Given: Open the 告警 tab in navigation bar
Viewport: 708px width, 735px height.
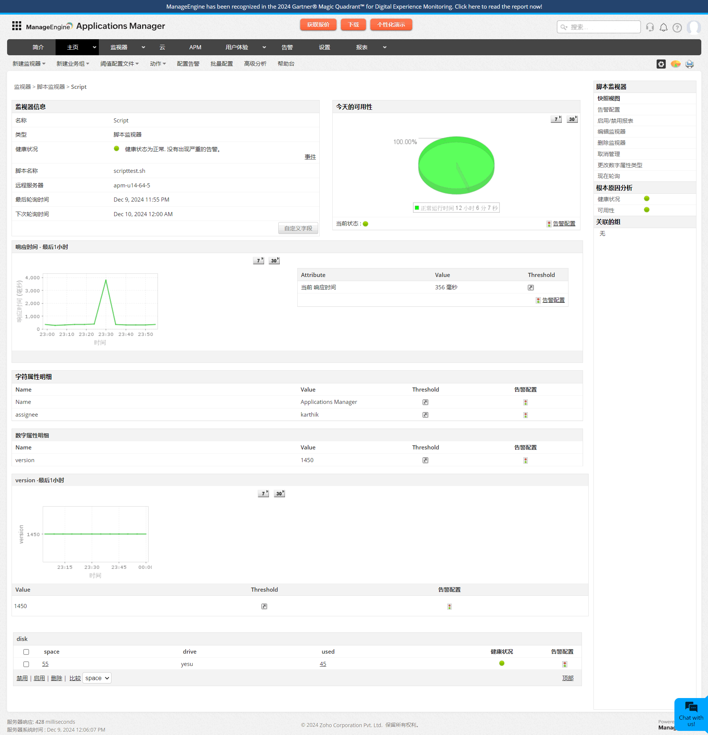Looking at the screenshot, I should (287, 47).
